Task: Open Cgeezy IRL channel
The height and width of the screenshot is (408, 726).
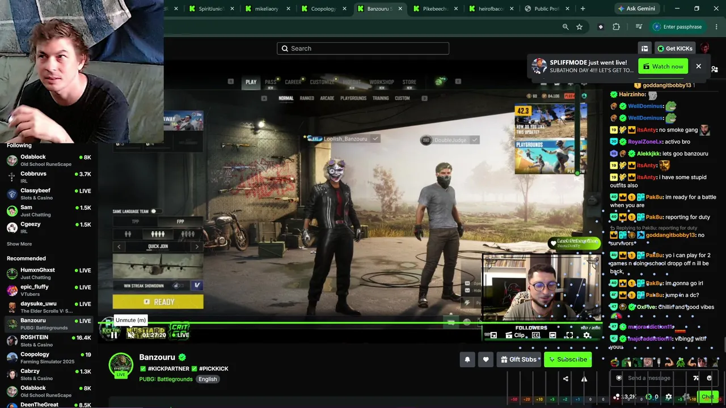Action: pyautogui.click(x=48, y=227)
